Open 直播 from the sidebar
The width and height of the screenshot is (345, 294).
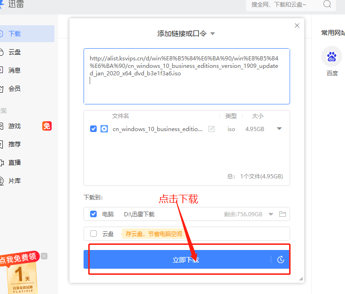[x=15, y=162]
